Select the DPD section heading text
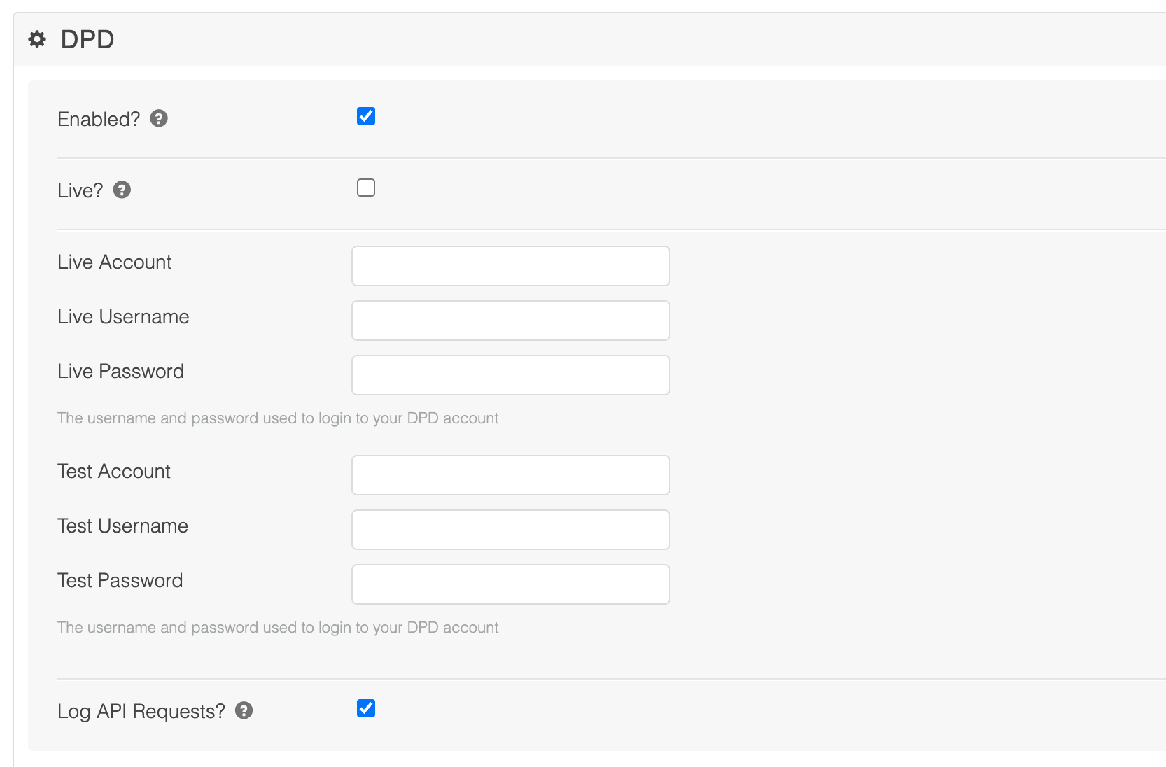Screen dimensions: 1166x767 pyautogui.click(x=87, y=39)
